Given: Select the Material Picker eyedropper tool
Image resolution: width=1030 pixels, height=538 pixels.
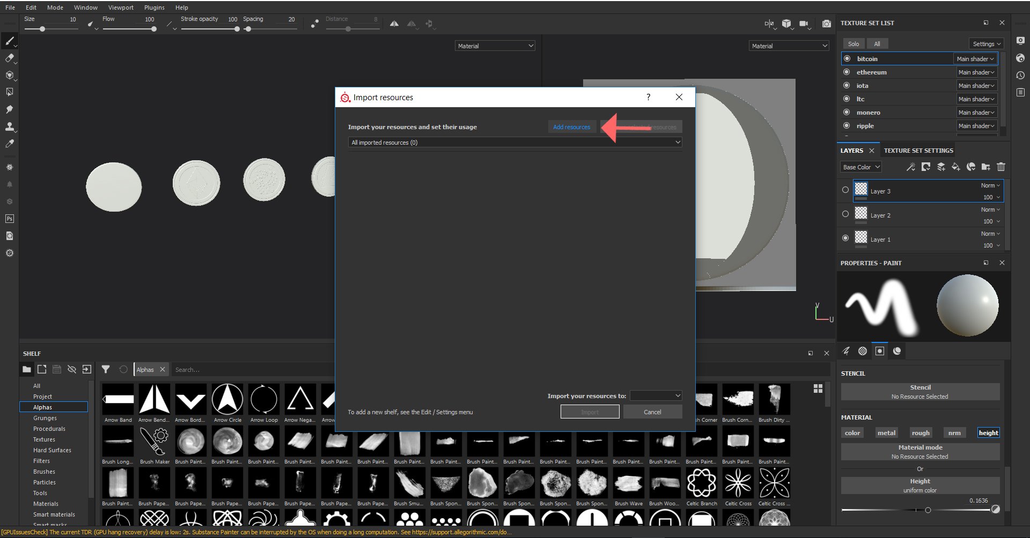Looking at the screenshot, I should pyautogui.click(x=10, y=144).
